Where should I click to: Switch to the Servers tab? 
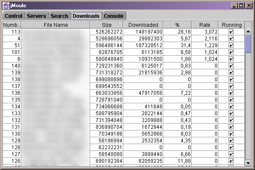coord(37,16)
